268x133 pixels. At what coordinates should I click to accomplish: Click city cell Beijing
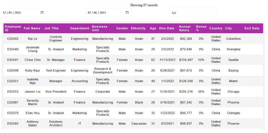point(233,70)
